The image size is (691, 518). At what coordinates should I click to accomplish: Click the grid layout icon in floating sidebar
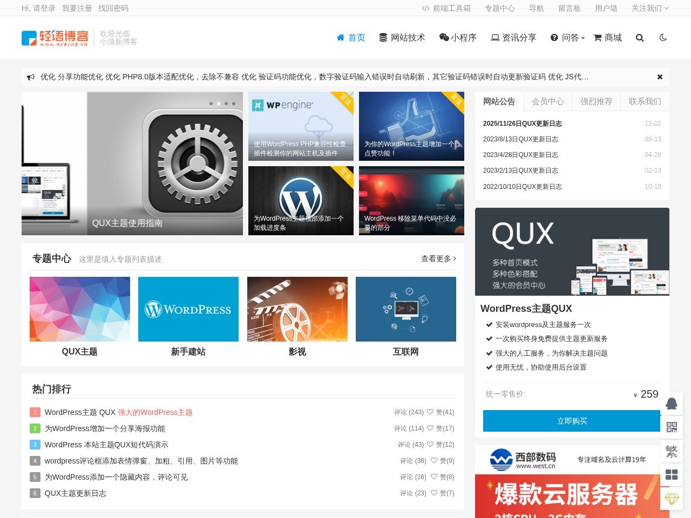click(671, 475)
